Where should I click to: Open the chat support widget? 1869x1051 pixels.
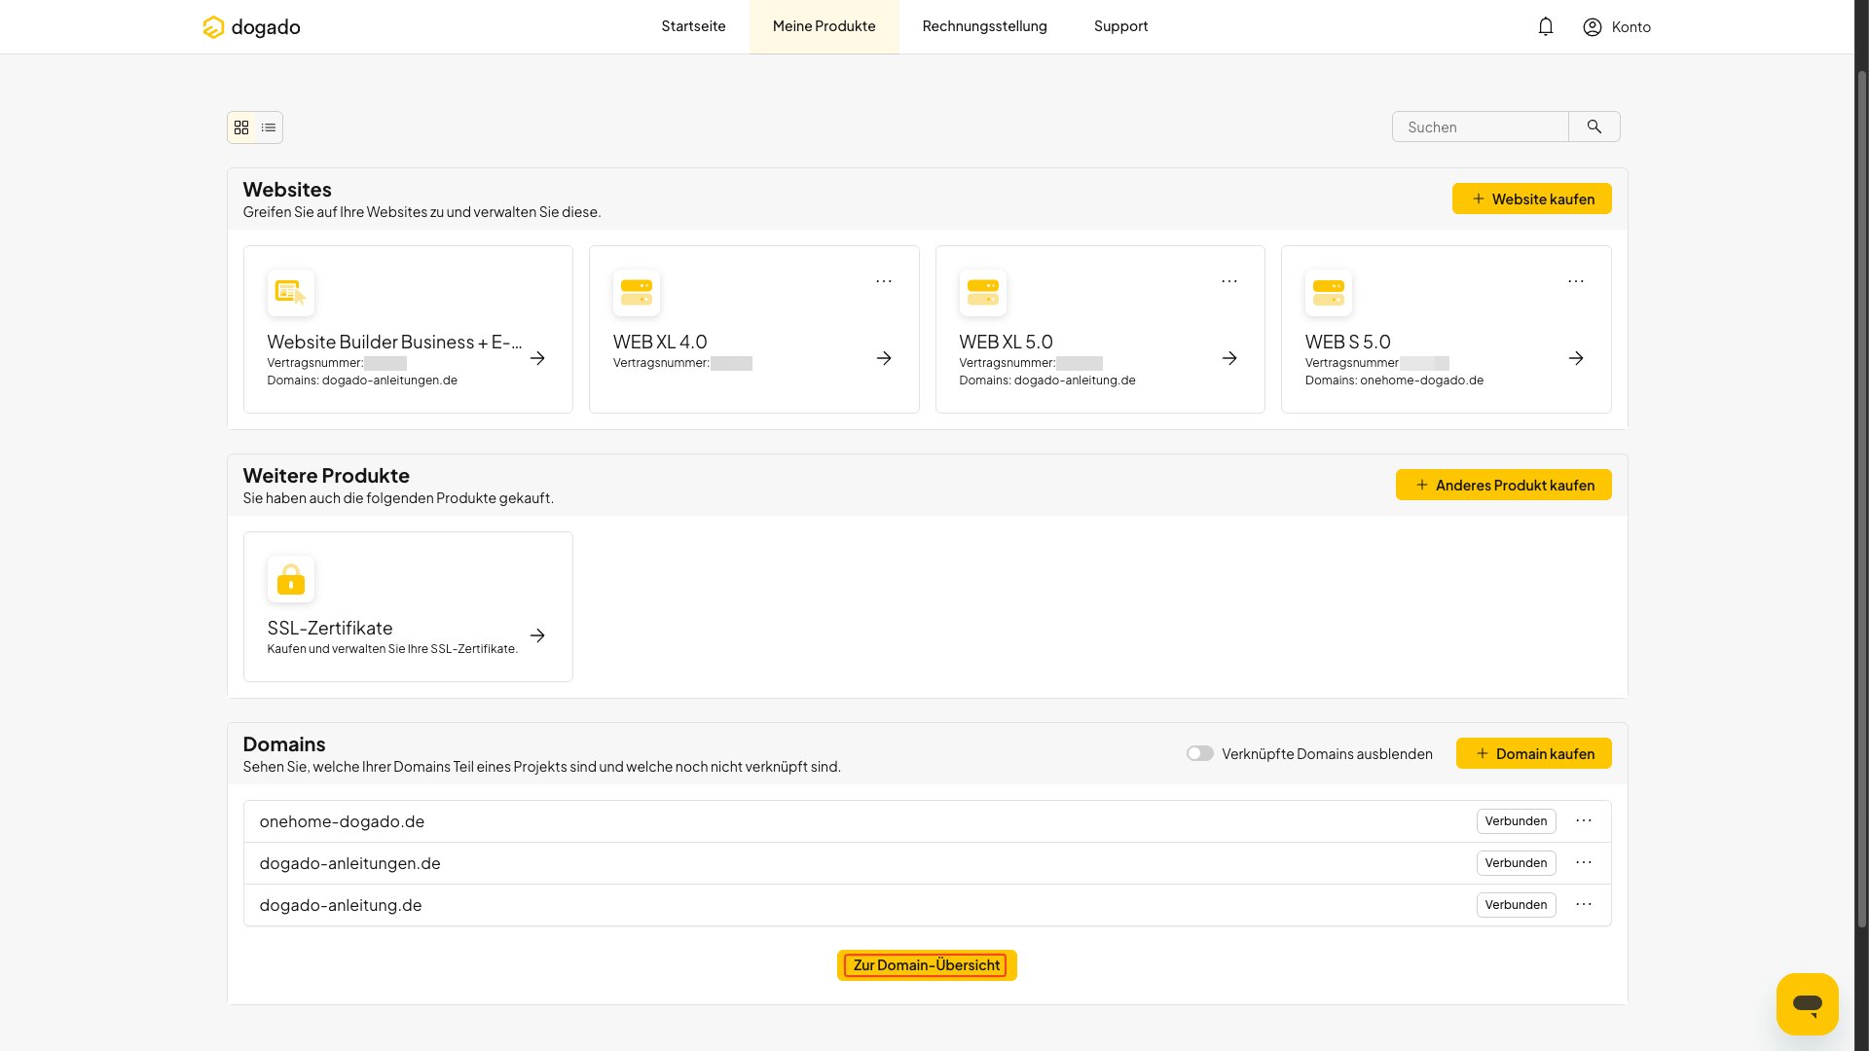coord(1808,1004)
